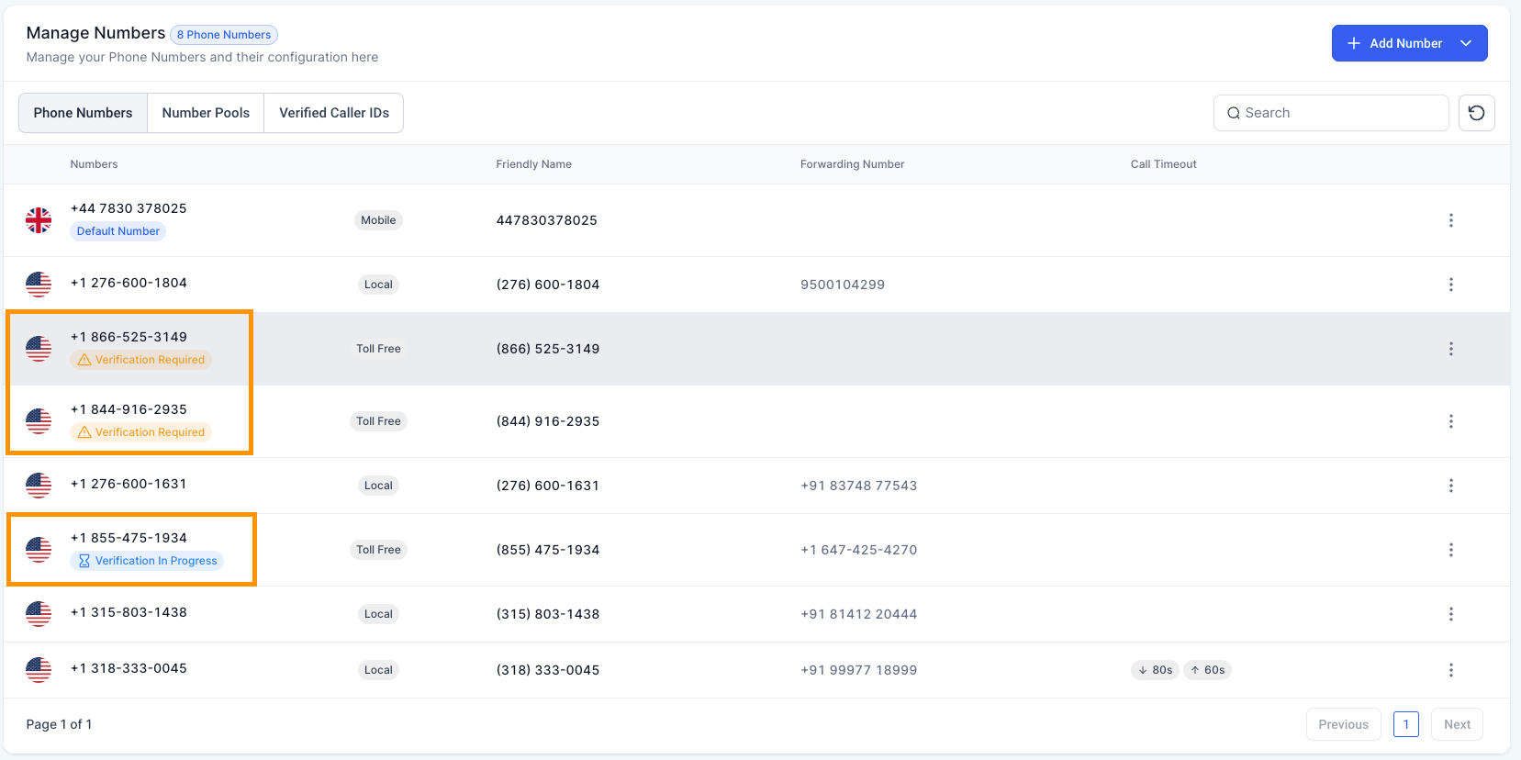Click the Toll Free tag for +1 844-916-2935
This screenshot has height=760, width=1521.
(378, 421)
